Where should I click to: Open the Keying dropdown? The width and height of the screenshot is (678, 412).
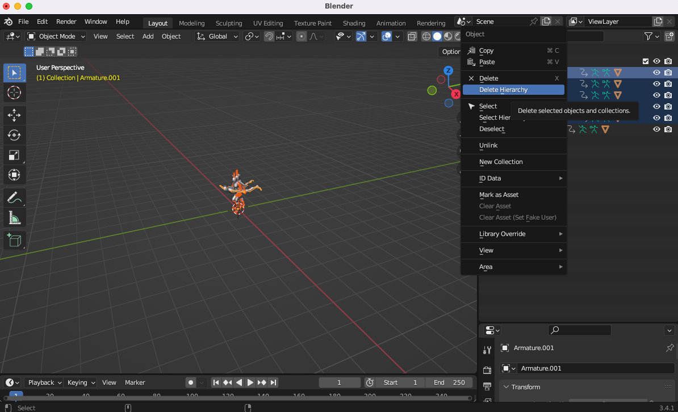[x=81, y=382]
